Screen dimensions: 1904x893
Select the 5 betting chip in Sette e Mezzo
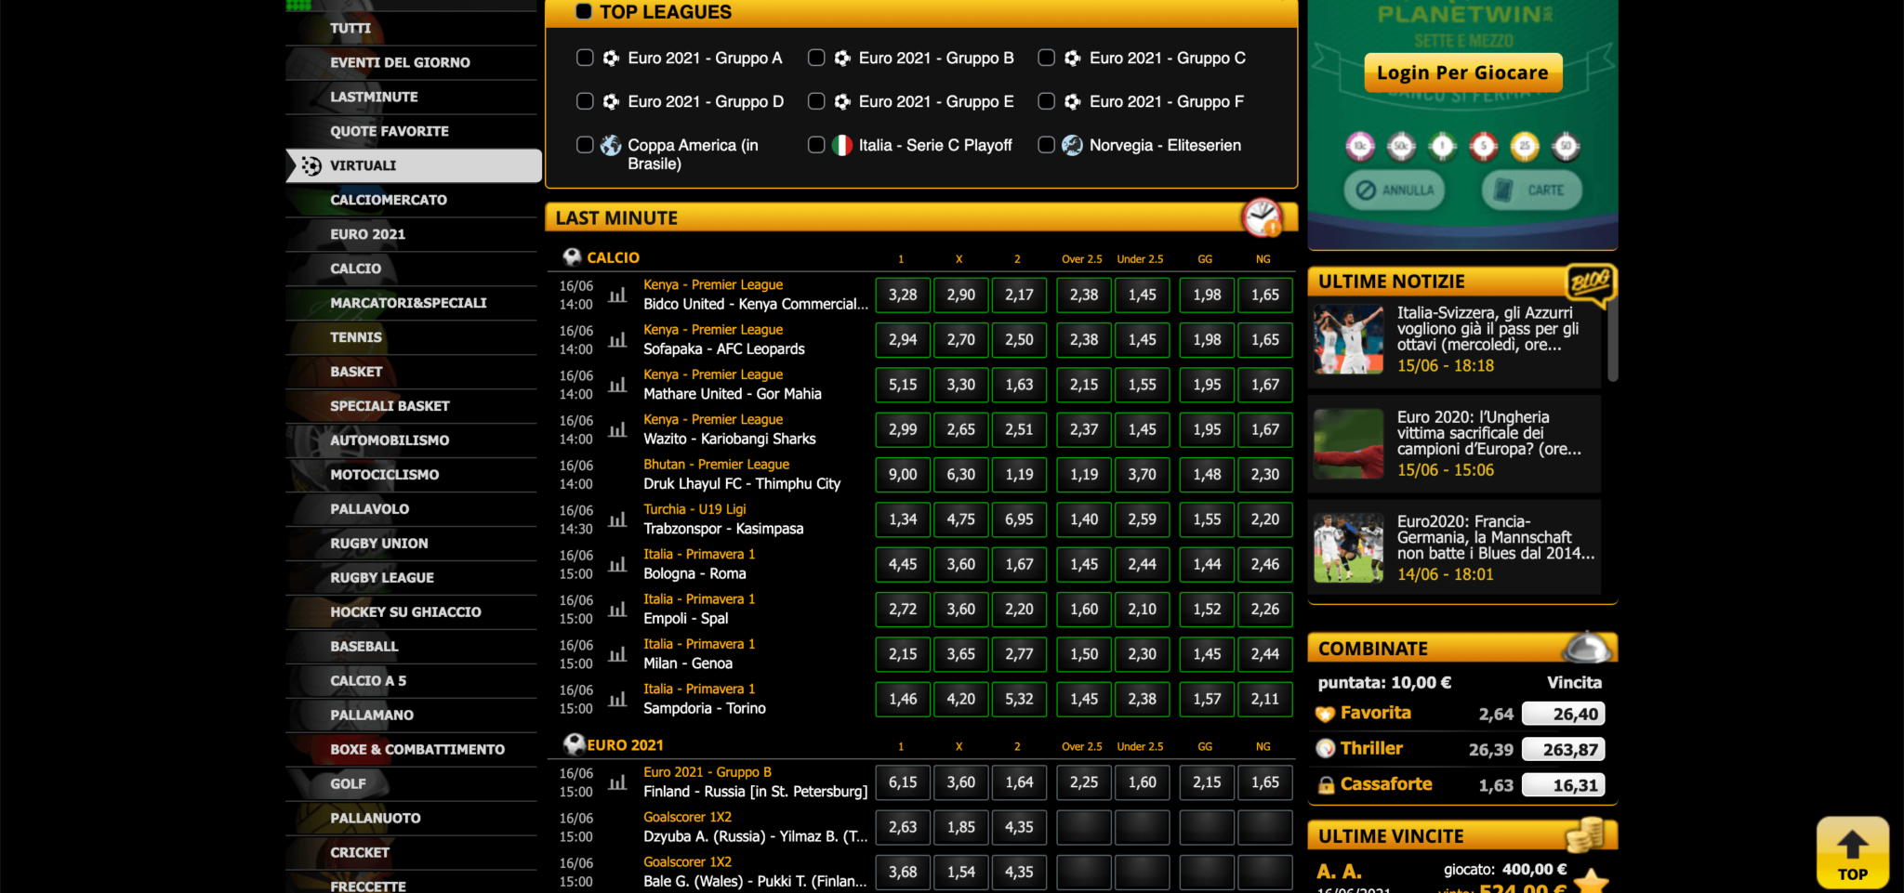tap(1483, 146)
